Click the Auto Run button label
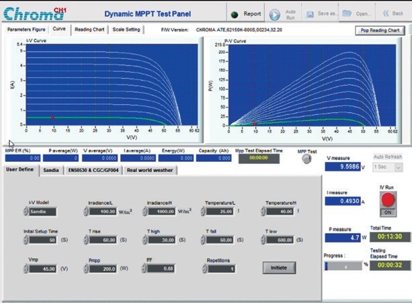 [290, 15]
